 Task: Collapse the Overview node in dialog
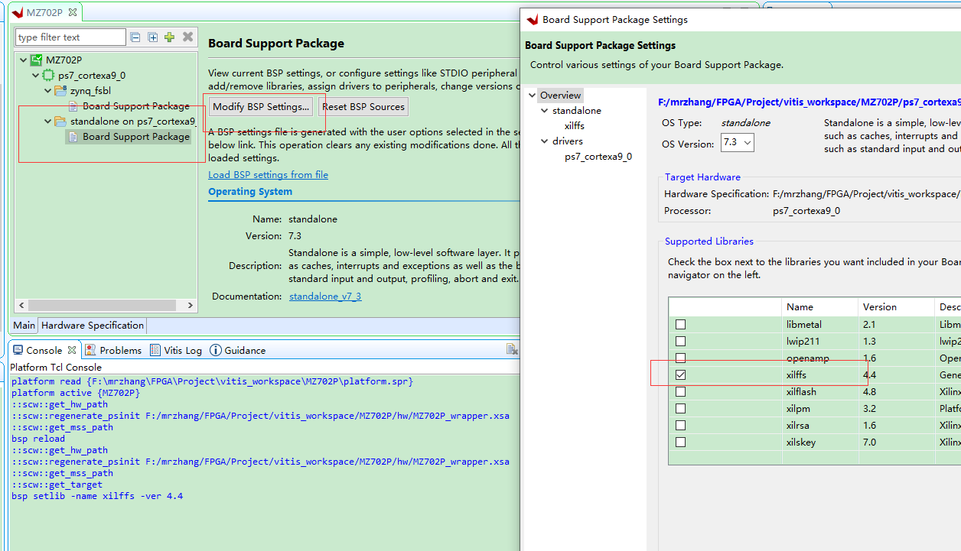[x=533, y=96]
